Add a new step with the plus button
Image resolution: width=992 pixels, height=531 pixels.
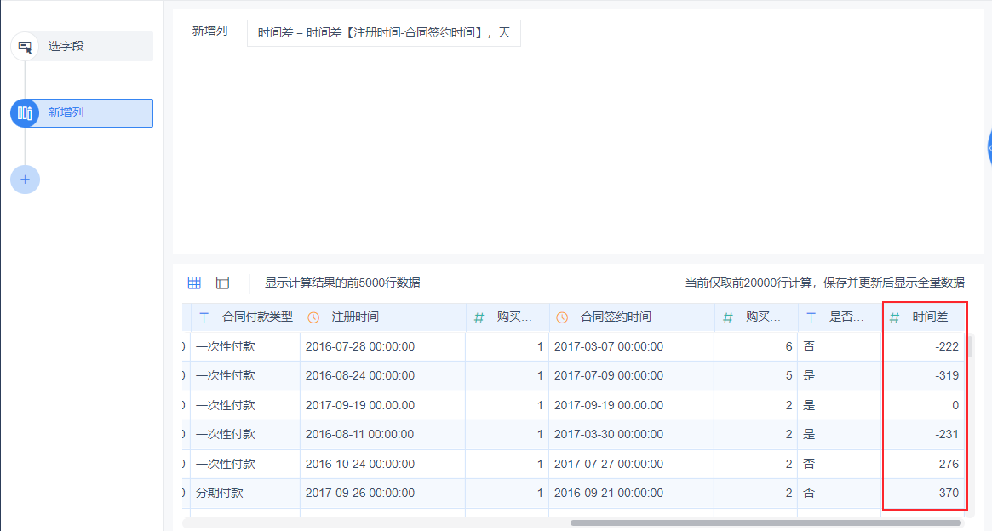click(x=25, y=180)
